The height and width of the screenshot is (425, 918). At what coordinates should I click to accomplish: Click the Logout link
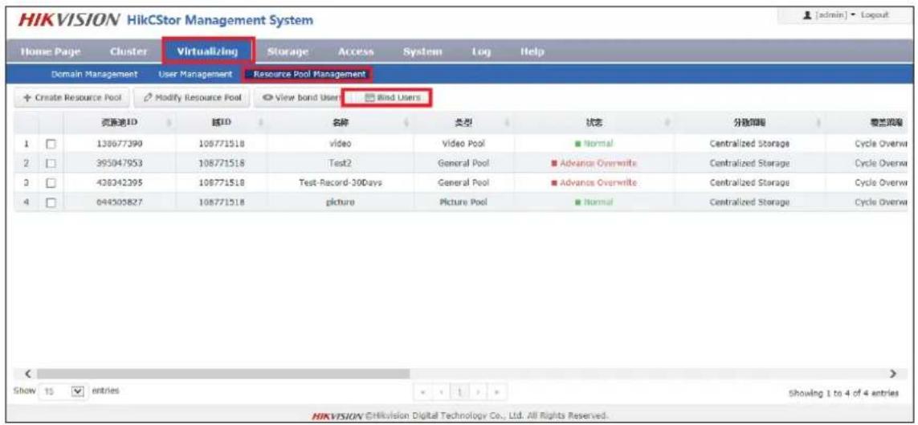pyautogui.click(x=875, y=14)
